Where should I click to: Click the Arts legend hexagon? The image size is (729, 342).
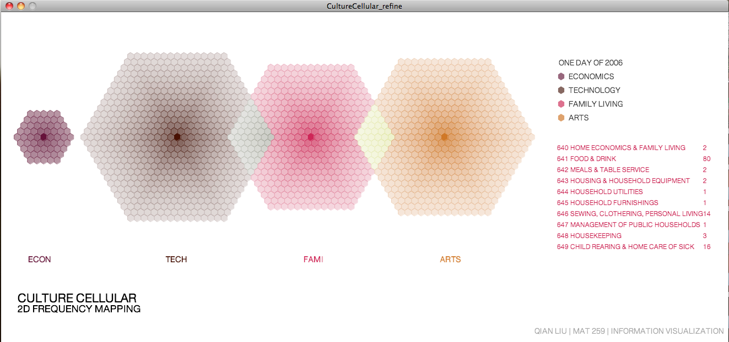[561, 118]
